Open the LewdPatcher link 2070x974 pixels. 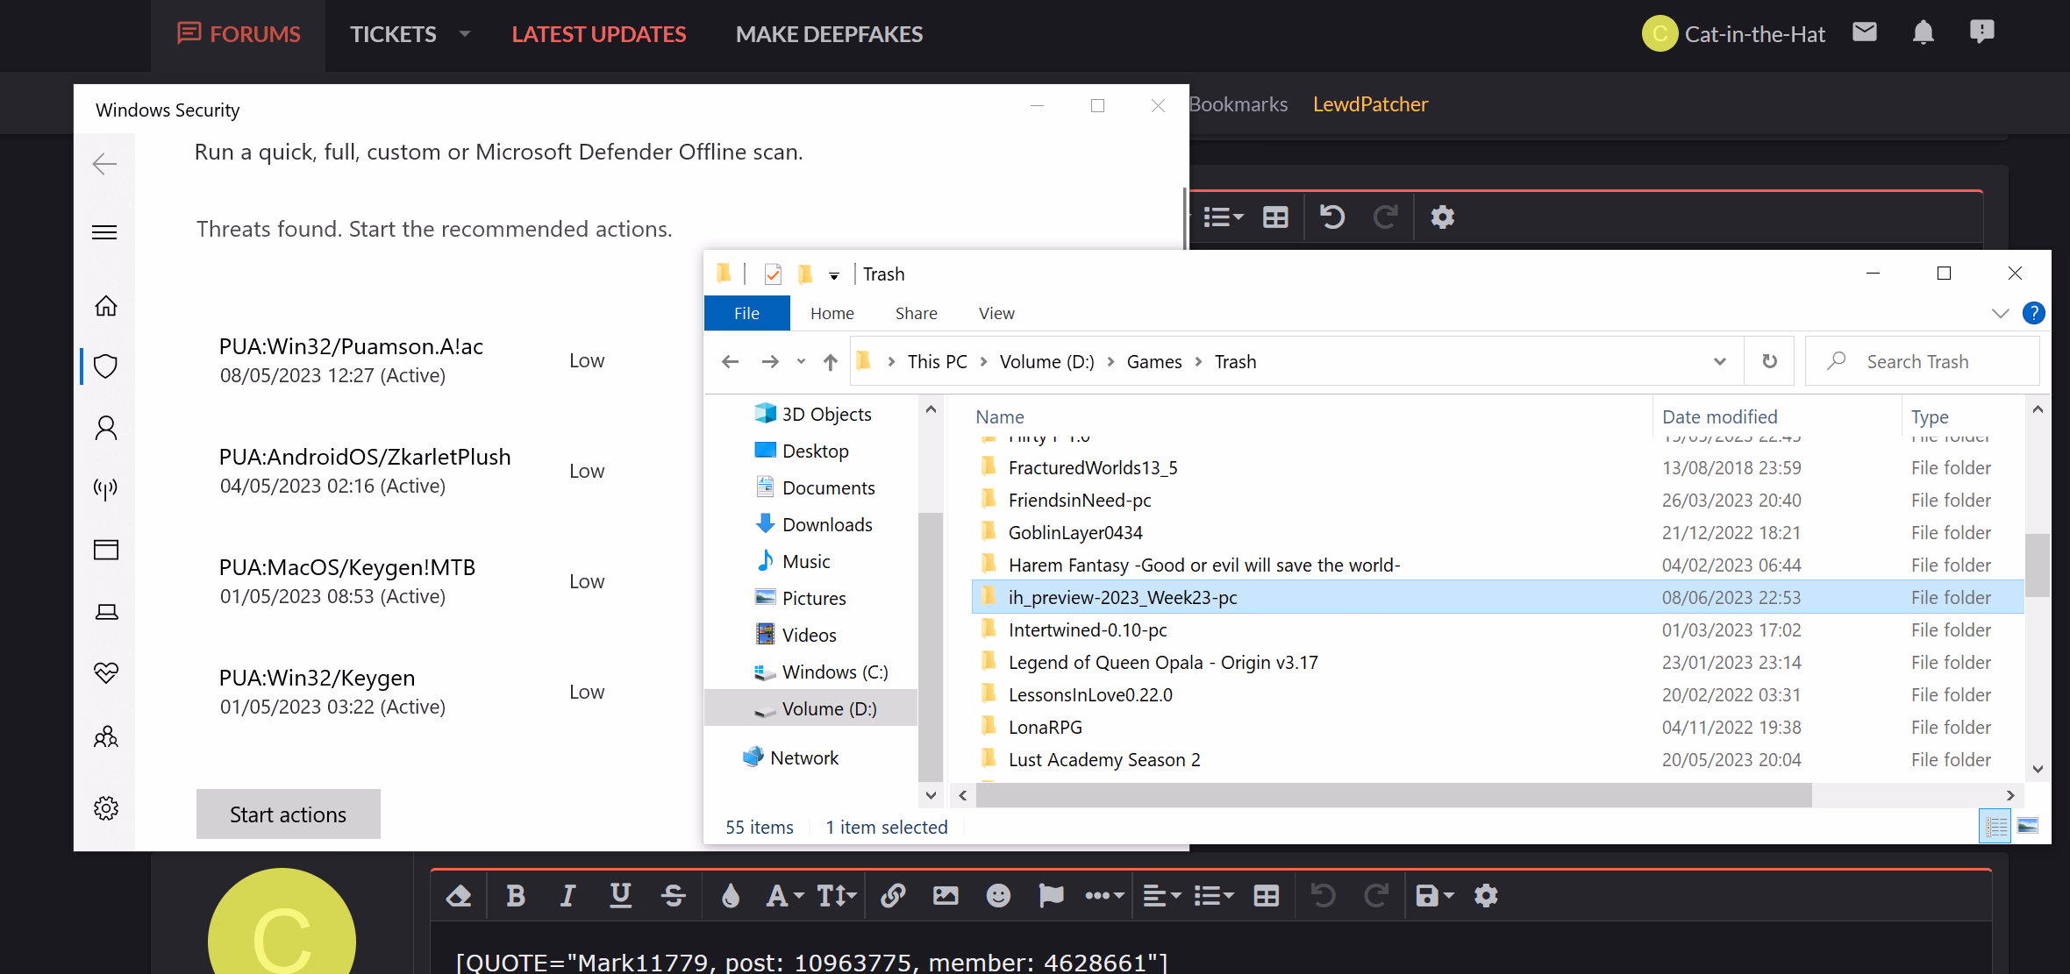(1370, 104)
